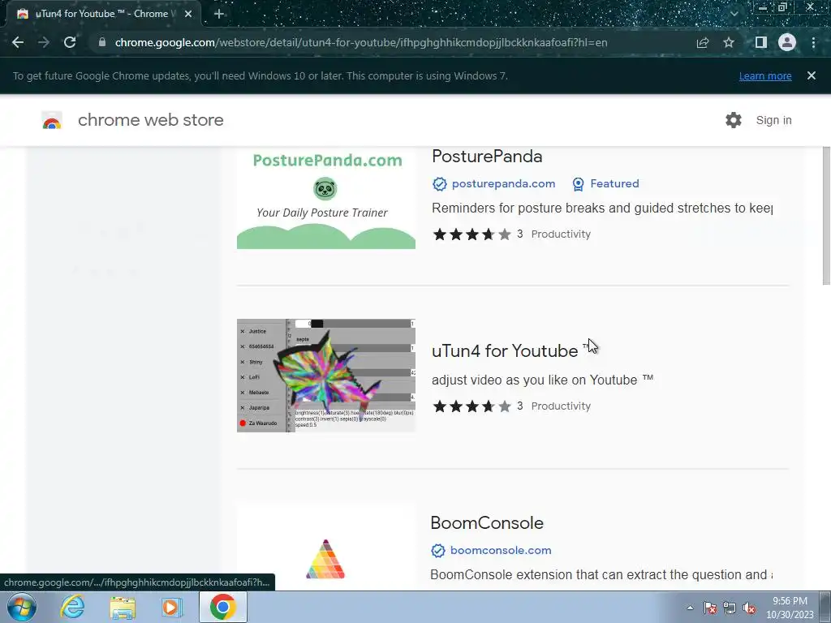The height and width of the screenshot is (623, 831).
Task: Share this page using share icon
Action: point(703,42)
